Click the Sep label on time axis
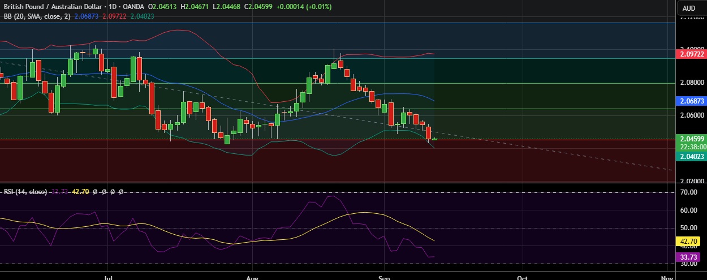The height and width of the screenshot is (280, 707). 384,277
